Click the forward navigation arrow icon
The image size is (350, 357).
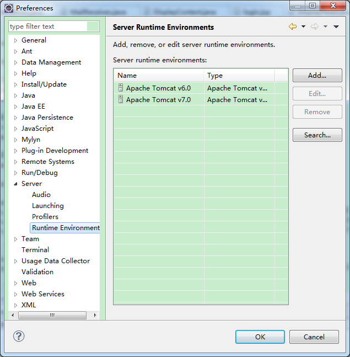(x=315, y=26)
